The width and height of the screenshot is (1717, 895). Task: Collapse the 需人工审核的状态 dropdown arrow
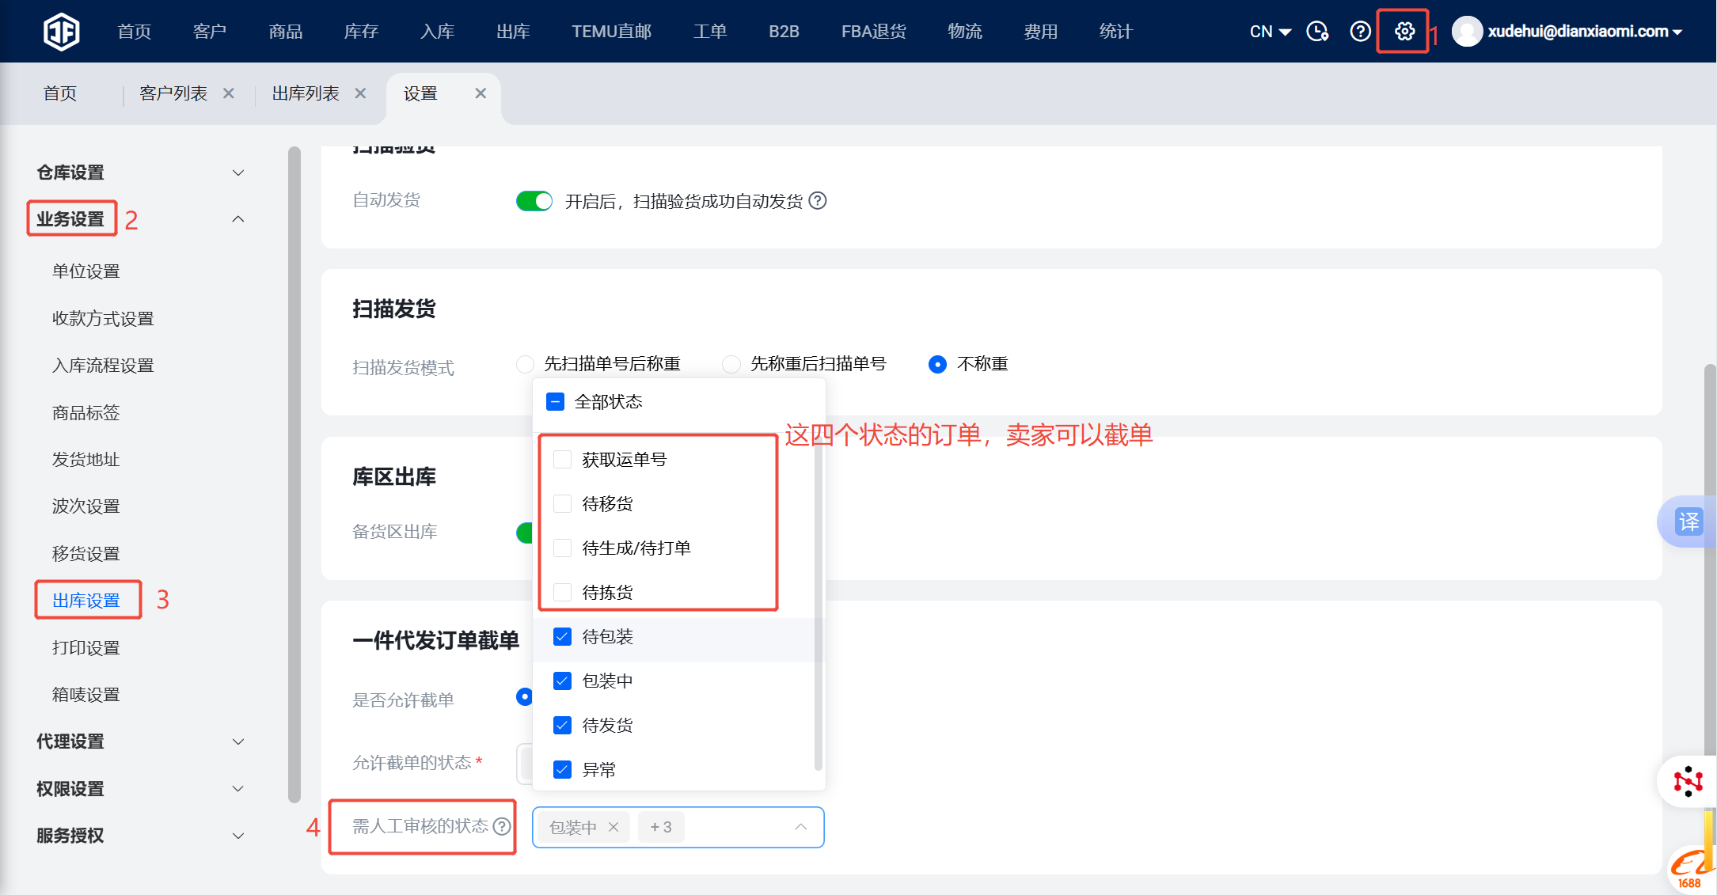(801, 827)
